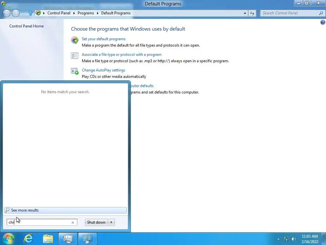Image resolution: width=326 pixels, height=245 pixels.
Task: Click the Back navigation button
Action: (6, 13)
